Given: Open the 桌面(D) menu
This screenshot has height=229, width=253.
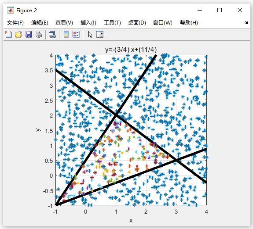Looking at the screenshot, I should click(x=137, y=23).
